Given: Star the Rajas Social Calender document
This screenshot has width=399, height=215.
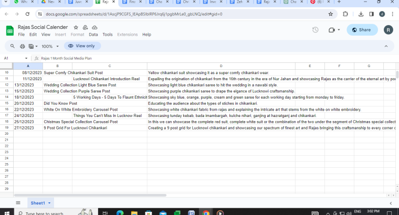Looking at the screenshot, I should 76,27.
